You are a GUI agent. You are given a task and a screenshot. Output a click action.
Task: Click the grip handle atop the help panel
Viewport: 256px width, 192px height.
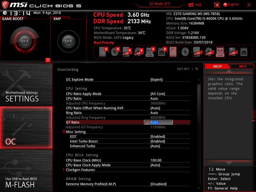click(x=229, y=71)
